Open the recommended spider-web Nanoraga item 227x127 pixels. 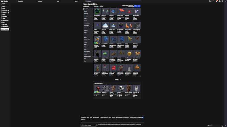click(x=106, y=88)
